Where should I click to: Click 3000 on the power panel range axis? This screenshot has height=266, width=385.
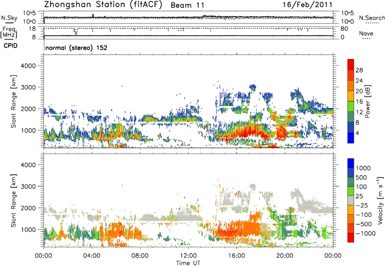(28, 87)
